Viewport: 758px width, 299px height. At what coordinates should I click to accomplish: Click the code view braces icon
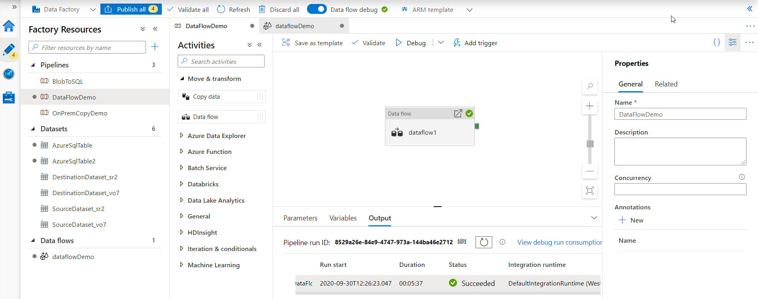point(716,42)
